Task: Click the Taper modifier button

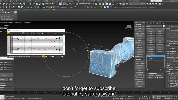Action: 160,31
